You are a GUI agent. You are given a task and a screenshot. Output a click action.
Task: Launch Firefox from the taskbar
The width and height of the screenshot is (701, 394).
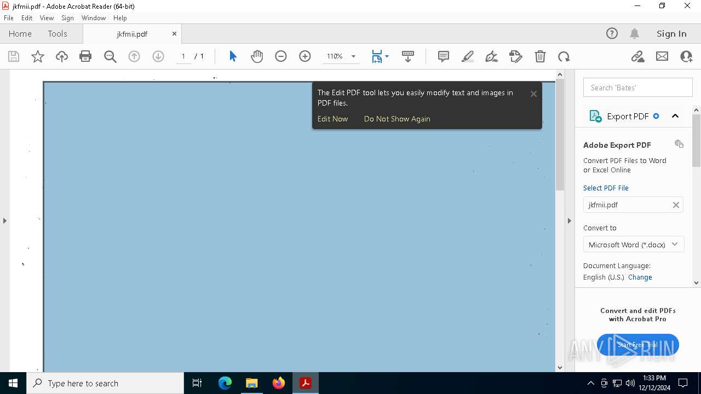point(279,383)
